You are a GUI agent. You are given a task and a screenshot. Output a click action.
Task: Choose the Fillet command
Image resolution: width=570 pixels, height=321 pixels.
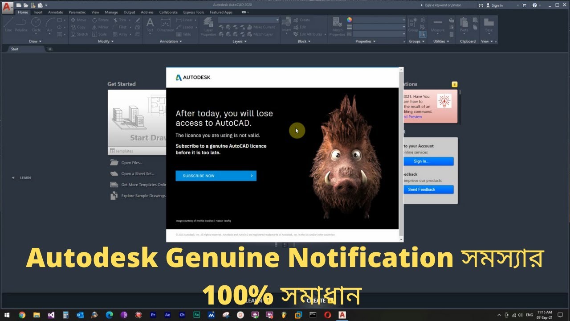coord(120,27)
